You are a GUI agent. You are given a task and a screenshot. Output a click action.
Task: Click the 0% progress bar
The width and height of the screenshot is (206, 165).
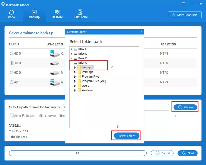click(x=78, y=153)
